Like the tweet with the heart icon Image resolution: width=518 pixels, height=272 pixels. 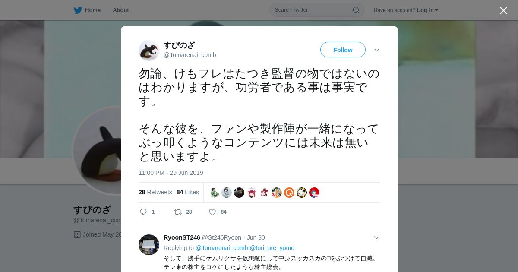[x=212, y=212]
